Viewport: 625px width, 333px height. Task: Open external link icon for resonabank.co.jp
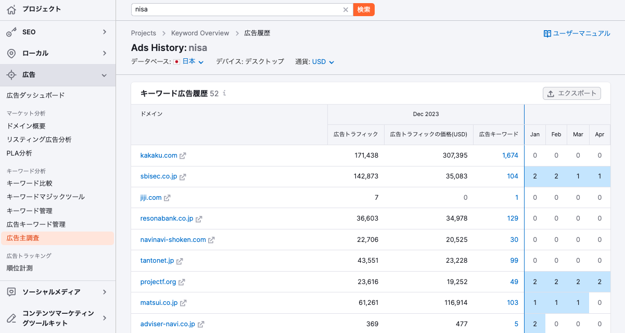pyautogui.click(x=199, y=219)
